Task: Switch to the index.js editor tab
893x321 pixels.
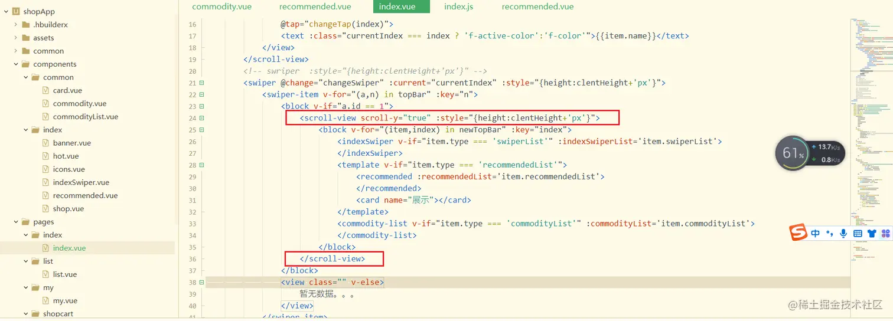Action: 459,6
